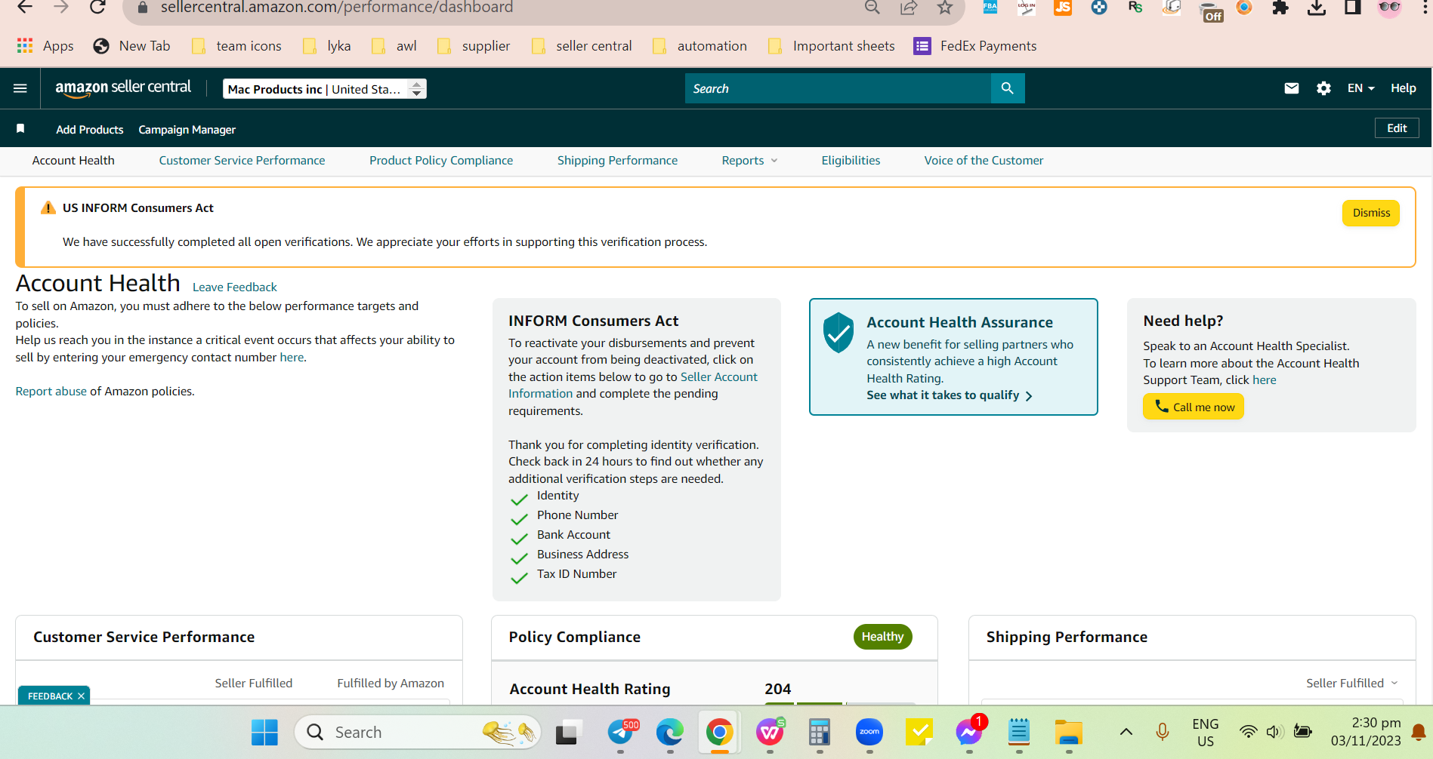Click the Edit button in the favorites bar
The image size is (1433, 759).
(x=1397, y=128)
